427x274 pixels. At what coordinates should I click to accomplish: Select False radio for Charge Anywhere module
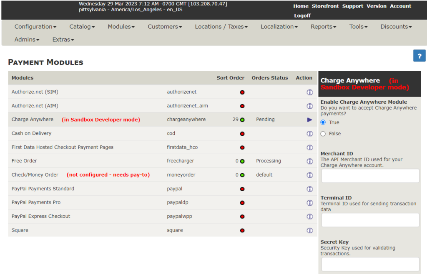323,134
